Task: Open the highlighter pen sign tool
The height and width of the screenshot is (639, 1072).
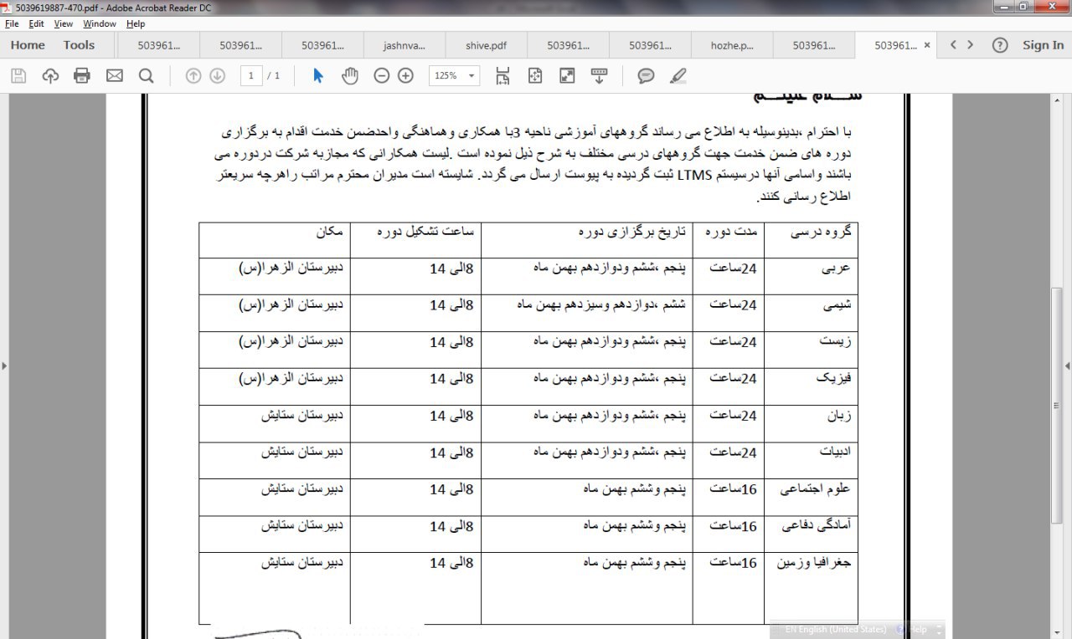Action: 678,76
